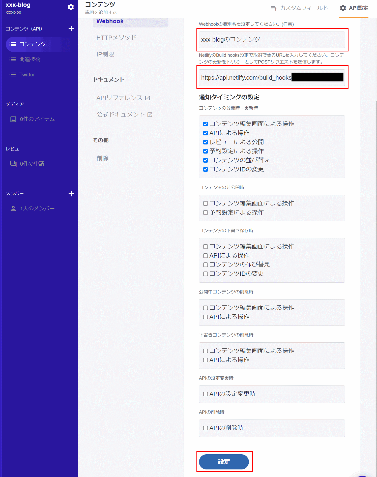This screenshot has width=377, height=477.
Task: Click the 設定 save button
Action: 224,462
